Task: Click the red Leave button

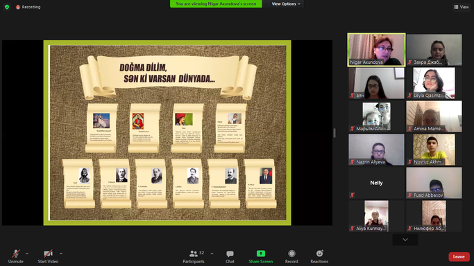Action: point(459,257)
